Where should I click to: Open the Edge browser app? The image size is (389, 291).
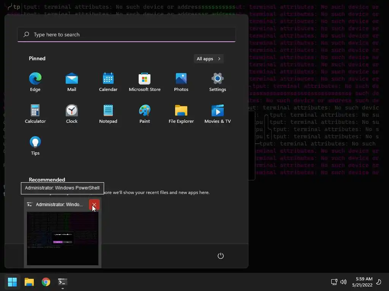pyautogui.click(x=35, y=82)
